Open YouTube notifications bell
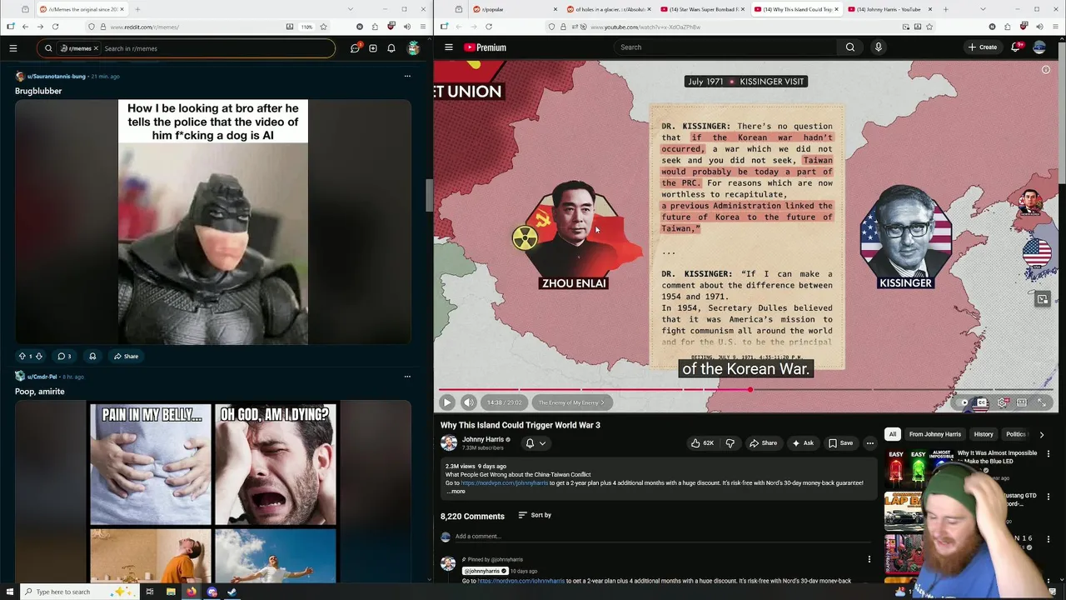1066x600 pixels. click(1015, 47)
